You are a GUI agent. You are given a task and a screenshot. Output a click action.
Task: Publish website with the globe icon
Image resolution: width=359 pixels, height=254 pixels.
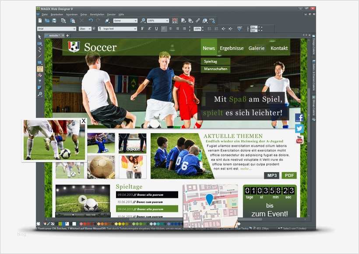[205, 21]
